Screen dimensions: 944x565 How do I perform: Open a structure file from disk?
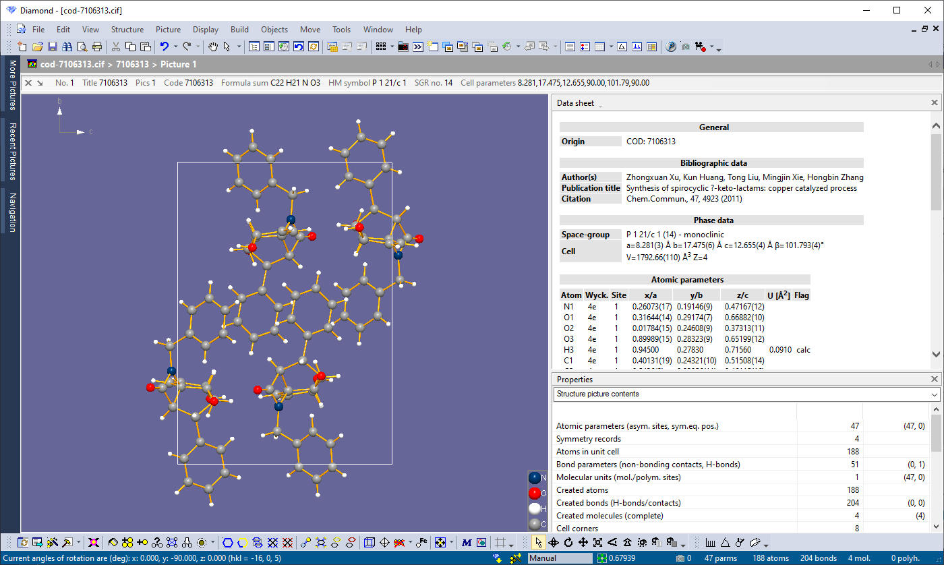[38, 47]
